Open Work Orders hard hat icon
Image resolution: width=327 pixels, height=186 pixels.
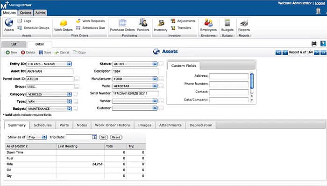pyautogui.click(x=64, y=23)
